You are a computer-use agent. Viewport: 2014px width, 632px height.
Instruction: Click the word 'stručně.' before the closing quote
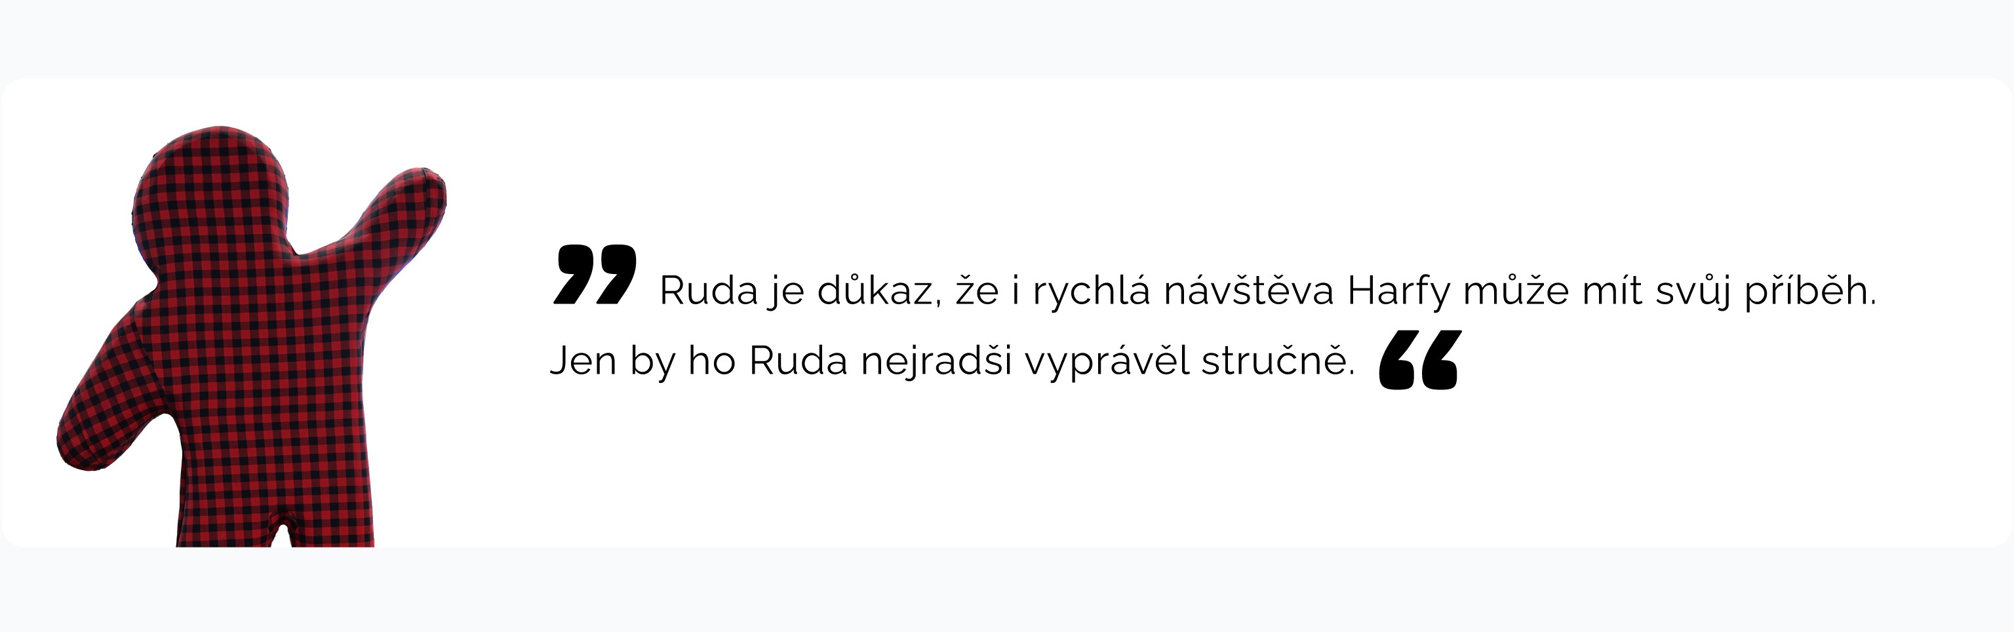click(x=1278, y=360)
